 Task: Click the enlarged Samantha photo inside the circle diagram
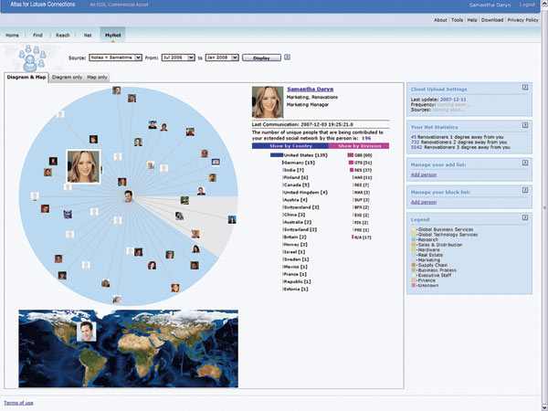pyautogui.click(x=83, y=167)
